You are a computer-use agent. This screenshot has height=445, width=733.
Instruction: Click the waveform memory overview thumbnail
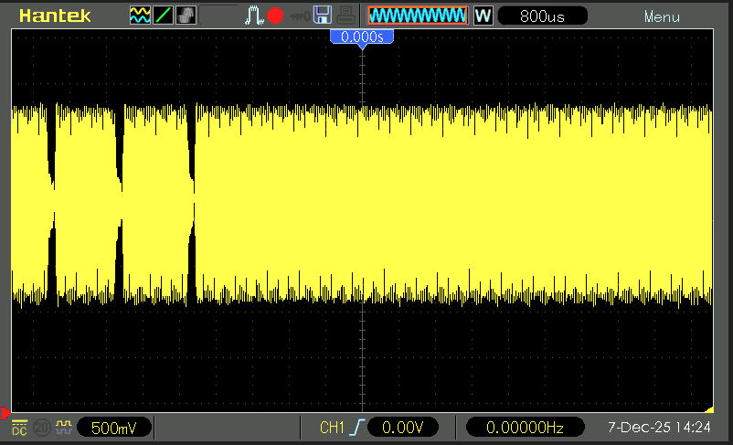(x=417, y=16)
